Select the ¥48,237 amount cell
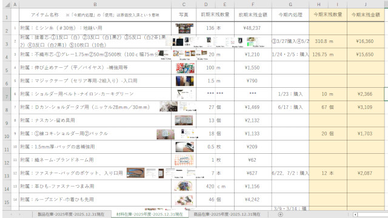 (253, 28)
